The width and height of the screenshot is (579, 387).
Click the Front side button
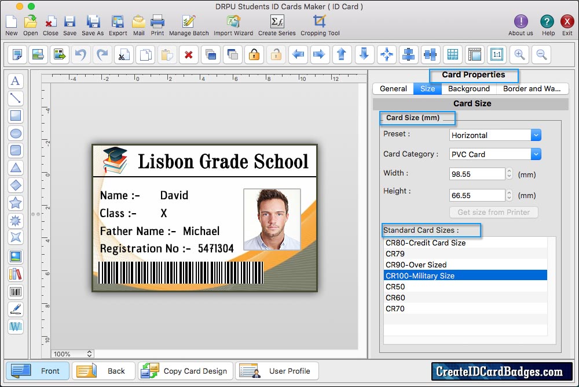38,371
